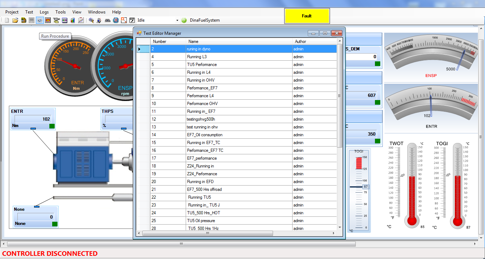Open the Test menu
Image resolution: width=485 pixels, height=259 pixels.
29,12
